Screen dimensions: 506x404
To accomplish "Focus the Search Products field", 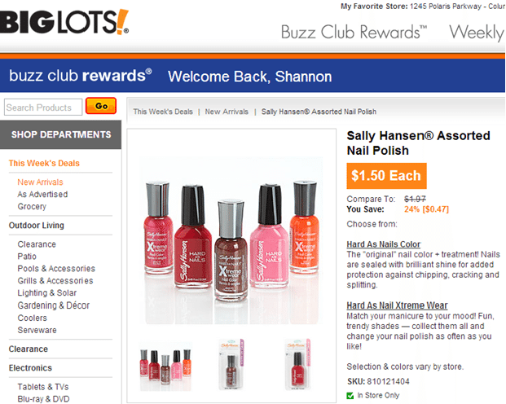I will [43, 108].
